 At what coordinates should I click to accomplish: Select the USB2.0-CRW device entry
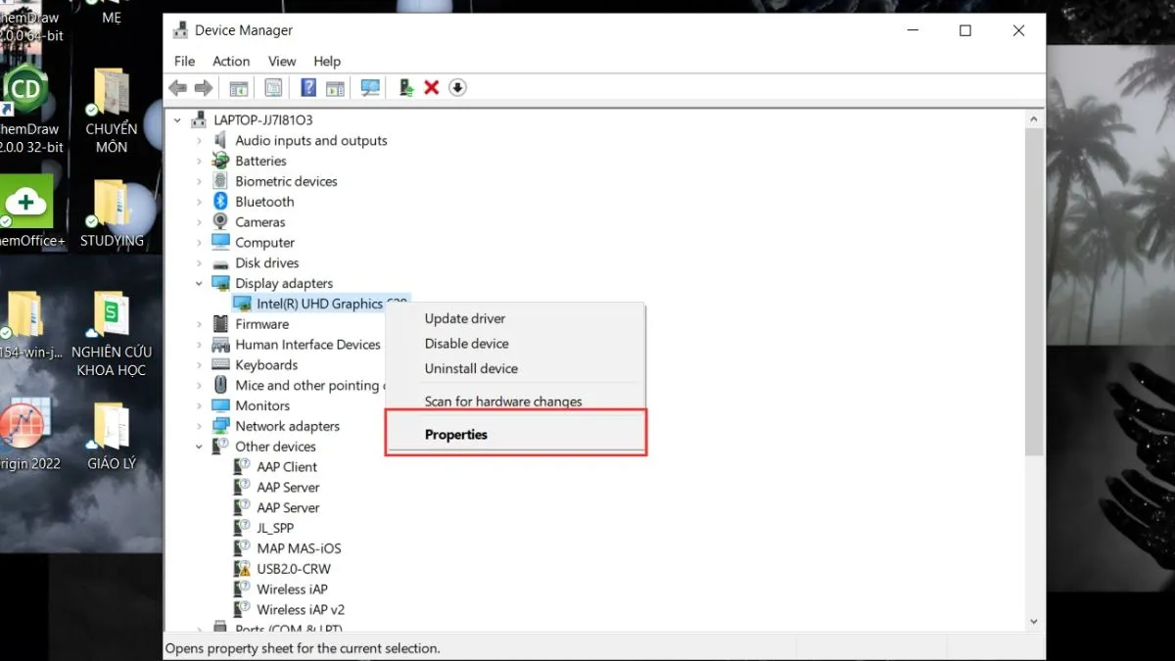pos(293,569)
